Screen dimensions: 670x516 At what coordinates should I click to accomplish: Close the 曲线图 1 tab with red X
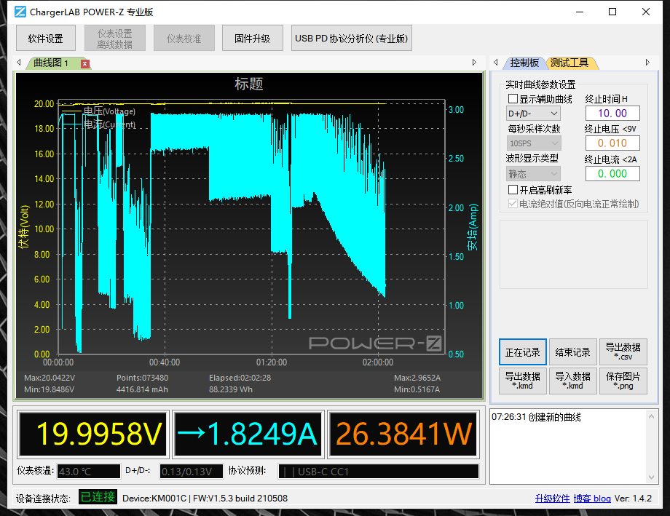pos(85,63)
